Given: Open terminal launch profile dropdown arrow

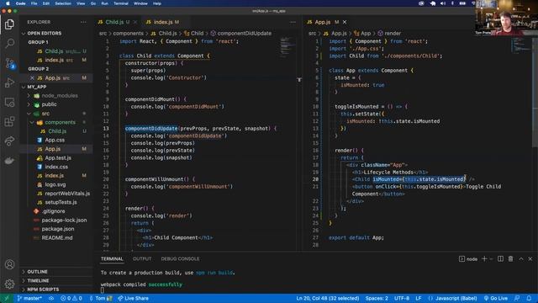Looking at the screenshot, I should (x=491, y=258).
